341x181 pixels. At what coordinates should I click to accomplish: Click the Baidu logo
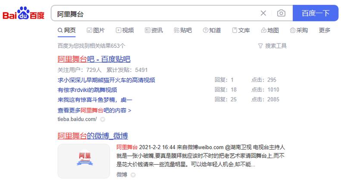click(23, 13)
